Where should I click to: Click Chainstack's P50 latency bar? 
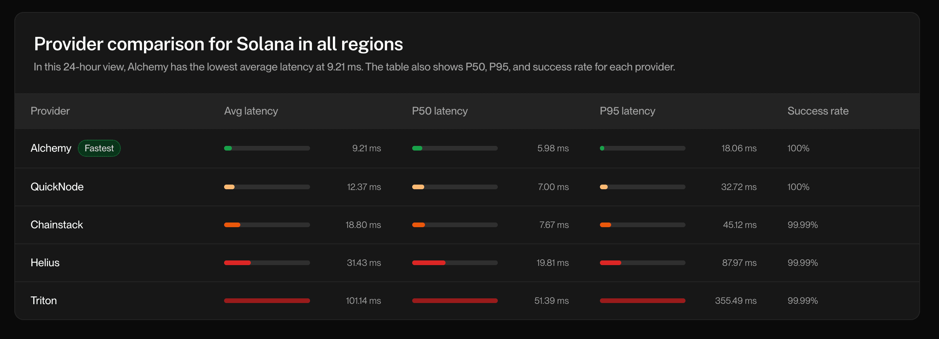pos(455,225)
